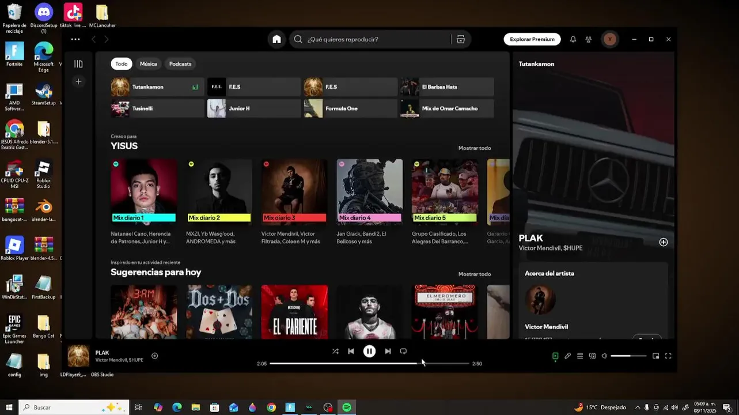Open the El Barbas Hats tile
Viewport: 739px width, 415px height.
[x=447, y=87]
